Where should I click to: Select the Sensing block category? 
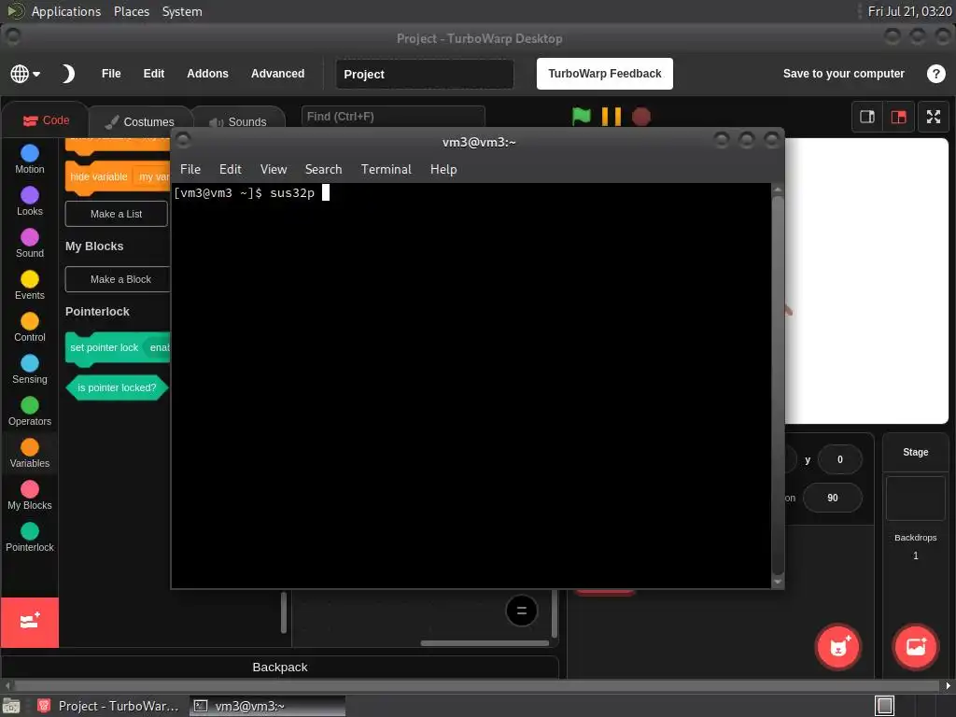(x=29, y=370)
